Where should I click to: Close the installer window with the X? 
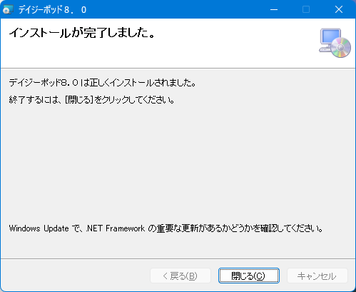coord(339,9)
